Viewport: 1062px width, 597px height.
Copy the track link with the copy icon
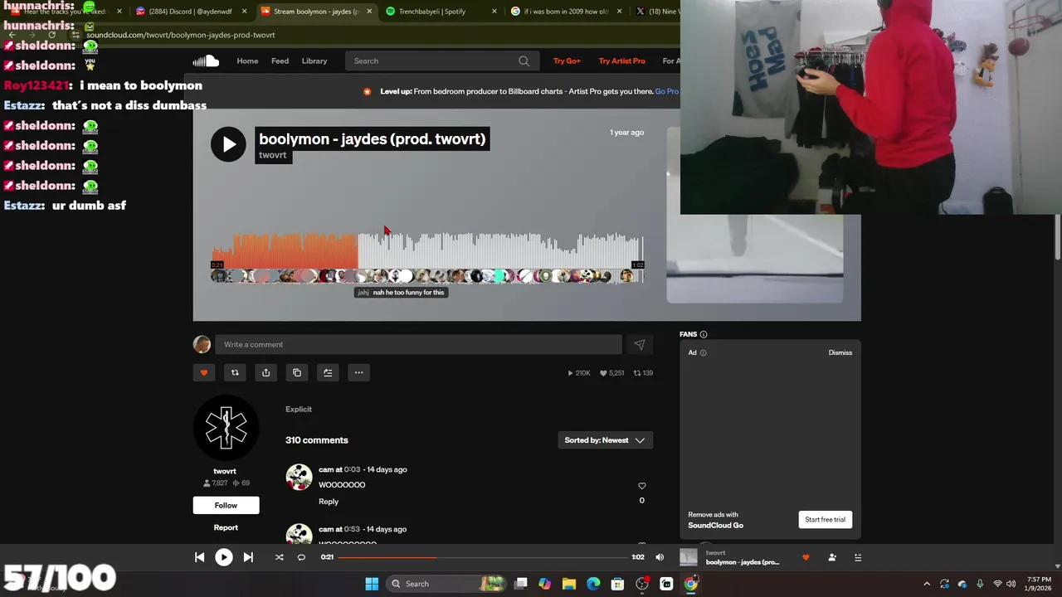pyautogui.click(x=297, y=372)
